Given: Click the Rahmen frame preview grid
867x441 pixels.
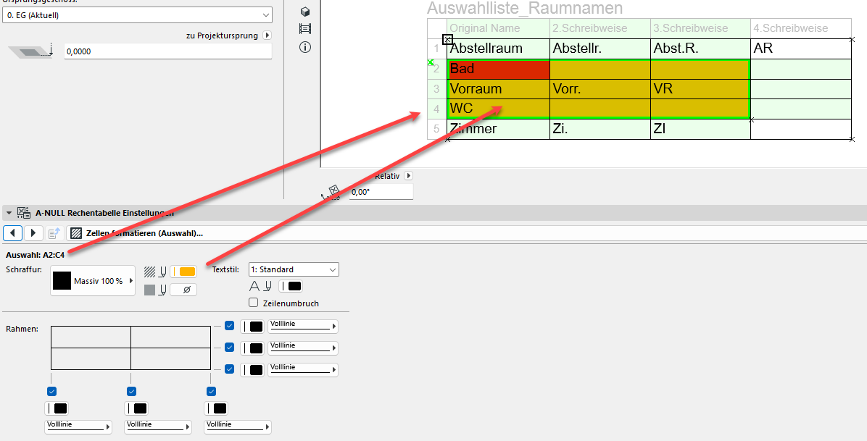Looking at the screenshot, I should (131, 348).
